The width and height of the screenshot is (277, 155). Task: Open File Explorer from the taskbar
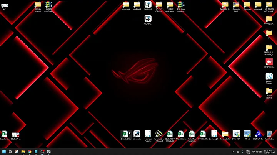tap(23, 152)
